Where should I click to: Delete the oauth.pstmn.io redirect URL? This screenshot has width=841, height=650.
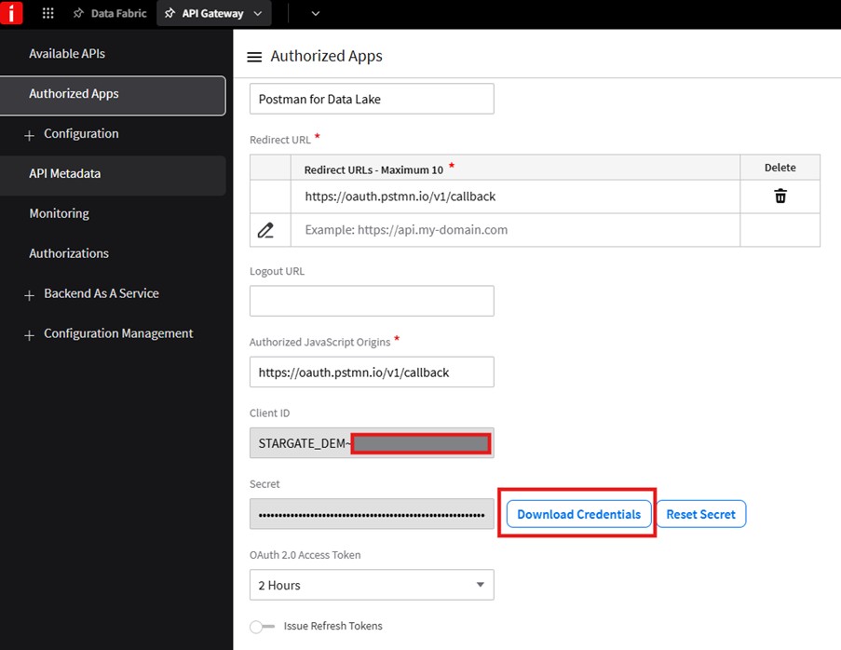[x=780, y=196]
